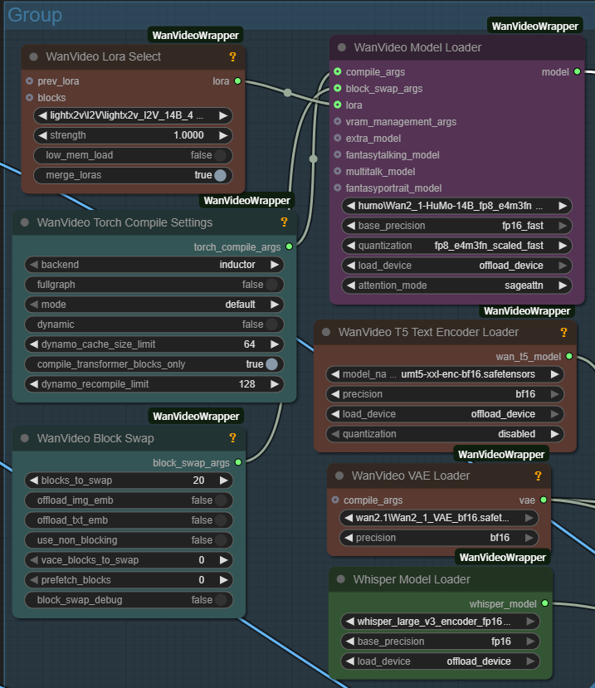Viewport: 595px width, 688px height.
Task: Click the prev_lora input socket
Action: (29, 81)
